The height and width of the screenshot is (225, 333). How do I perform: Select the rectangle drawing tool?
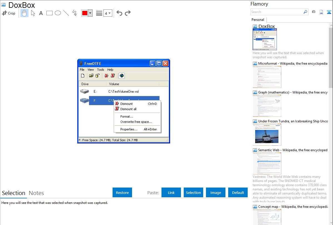(x=49, y=13)
